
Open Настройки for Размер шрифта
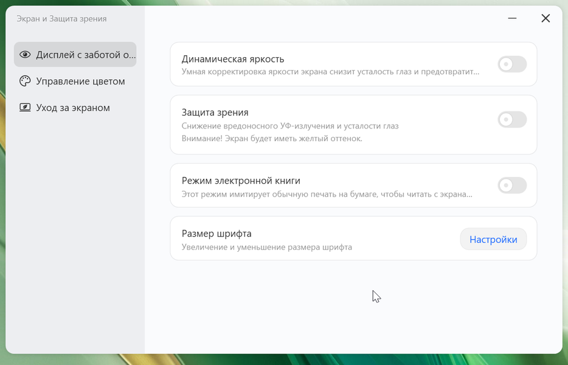pos(493,239)
